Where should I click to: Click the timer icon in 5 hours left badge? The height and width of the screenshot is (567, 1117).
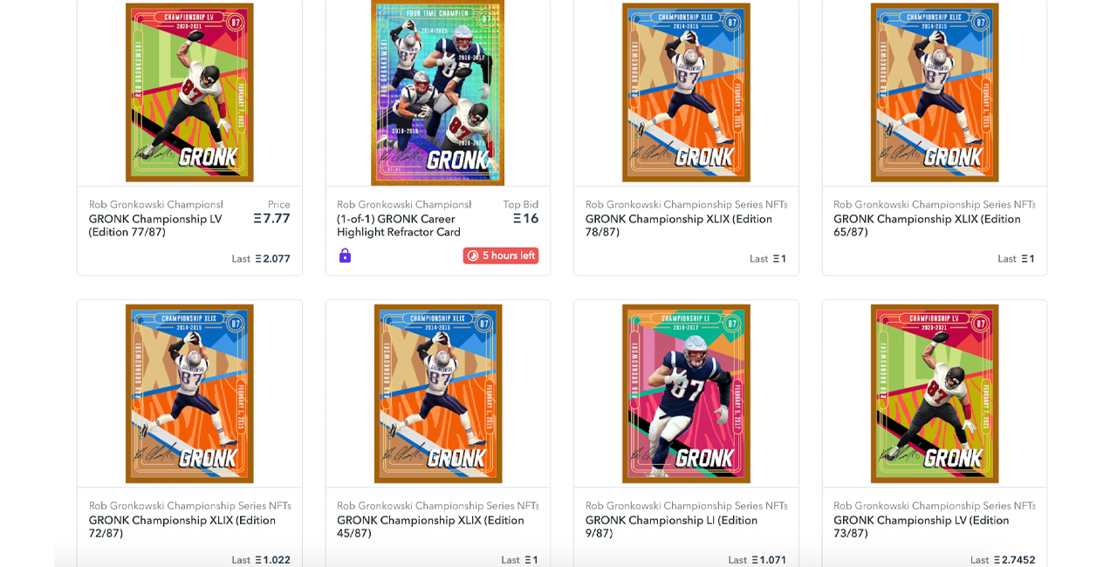point(473,256)
